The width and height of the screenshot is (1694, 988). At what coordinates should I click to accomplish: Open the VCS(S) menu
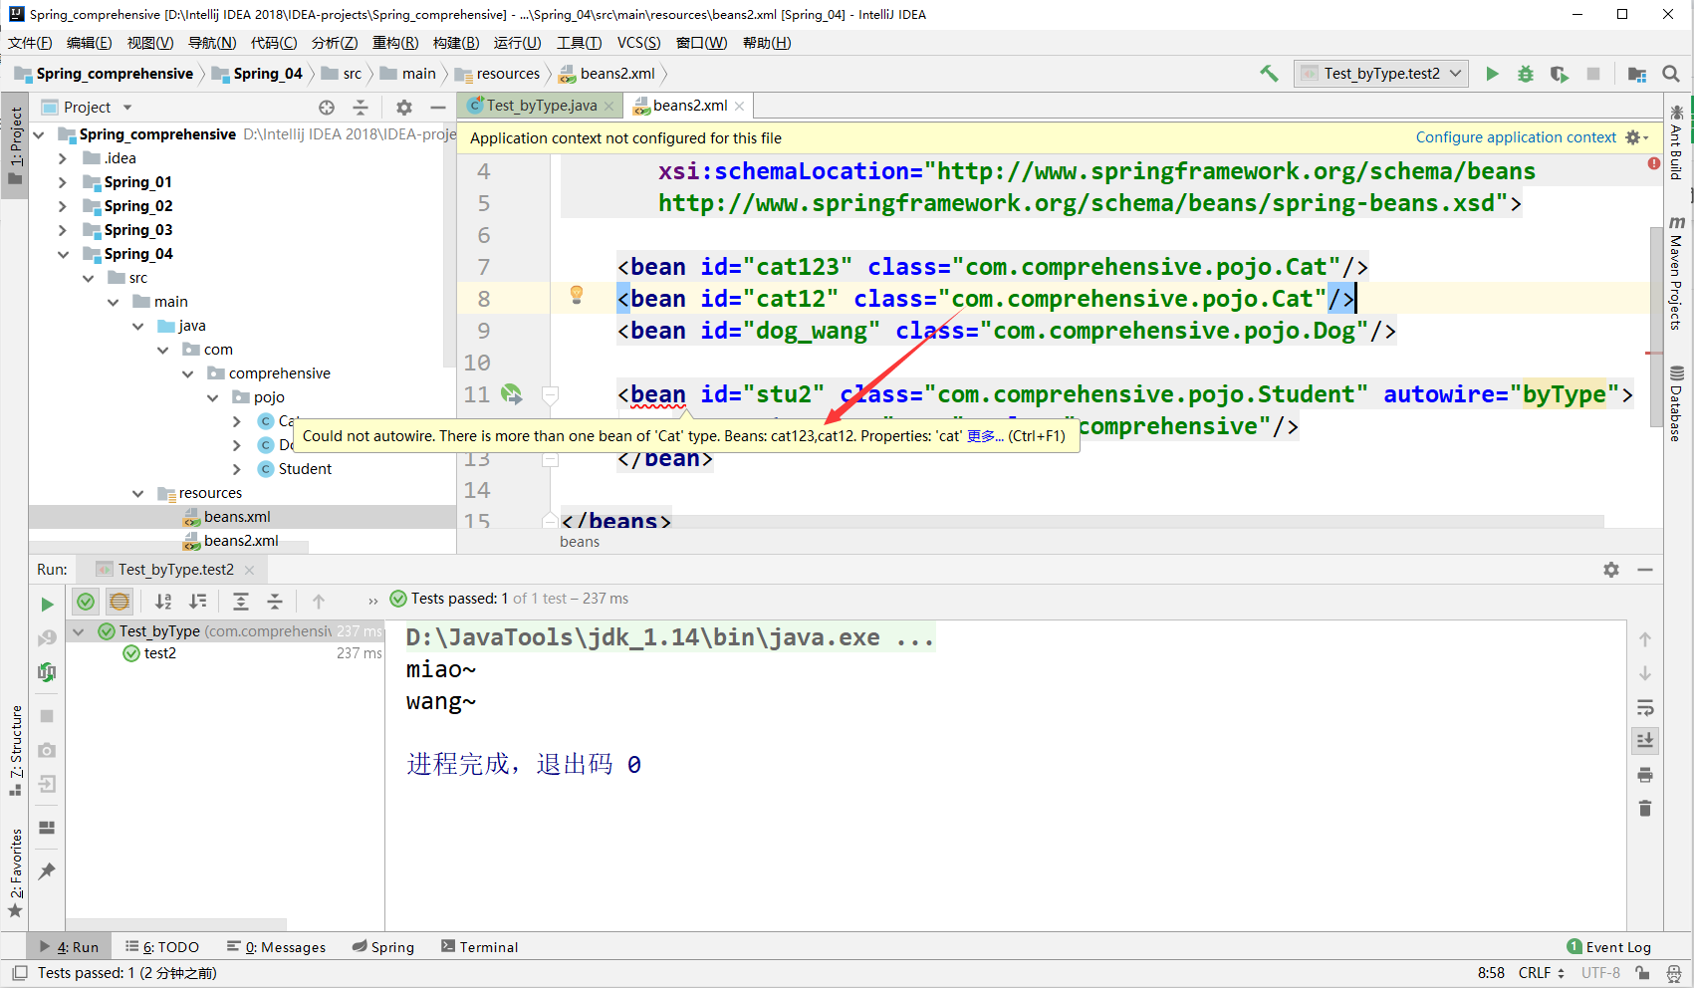coord(638,43)
